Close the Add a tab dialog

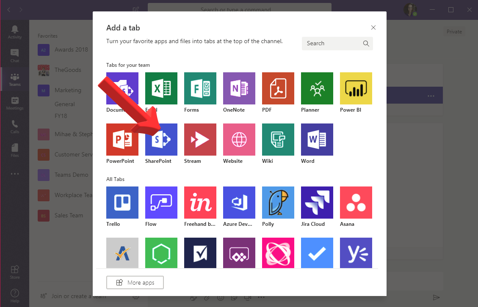[373, 28]
